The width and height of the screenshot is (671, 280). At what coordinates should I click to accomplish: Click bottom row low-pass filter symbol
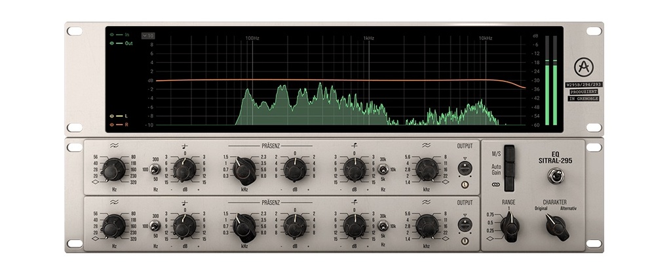(427, 202)
